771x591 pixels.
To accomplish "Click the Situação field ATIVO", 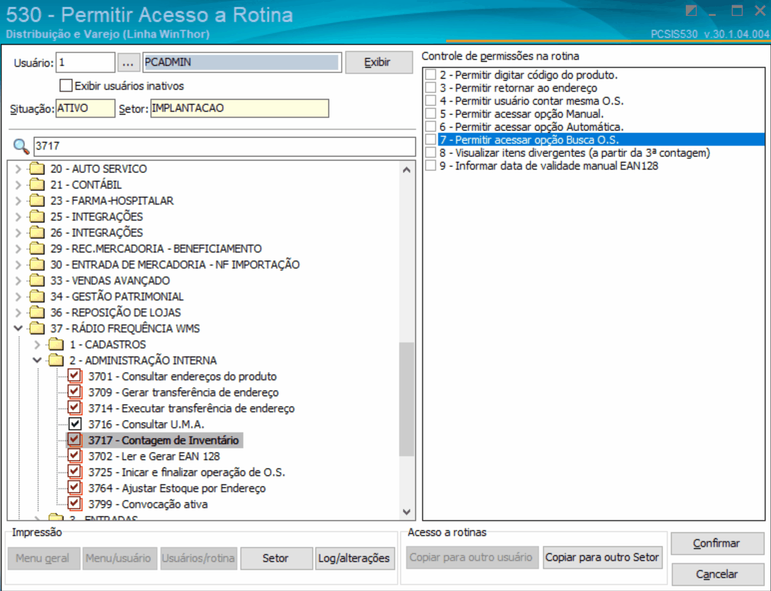I will click(x=86, y=108).
